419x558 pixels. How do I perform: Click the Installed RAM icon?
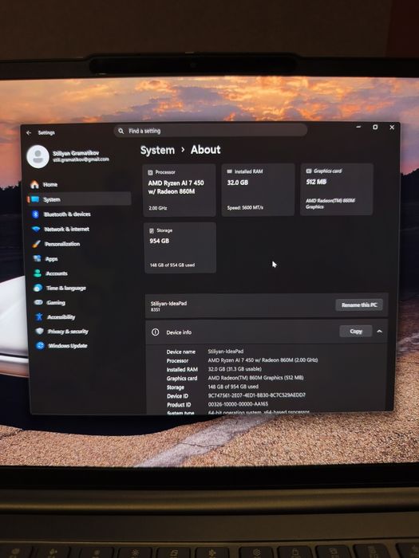[230, 171]
